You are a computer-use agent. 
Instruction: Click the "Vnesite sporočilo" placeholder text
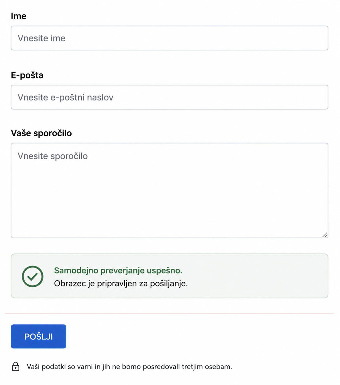point(52,156)
